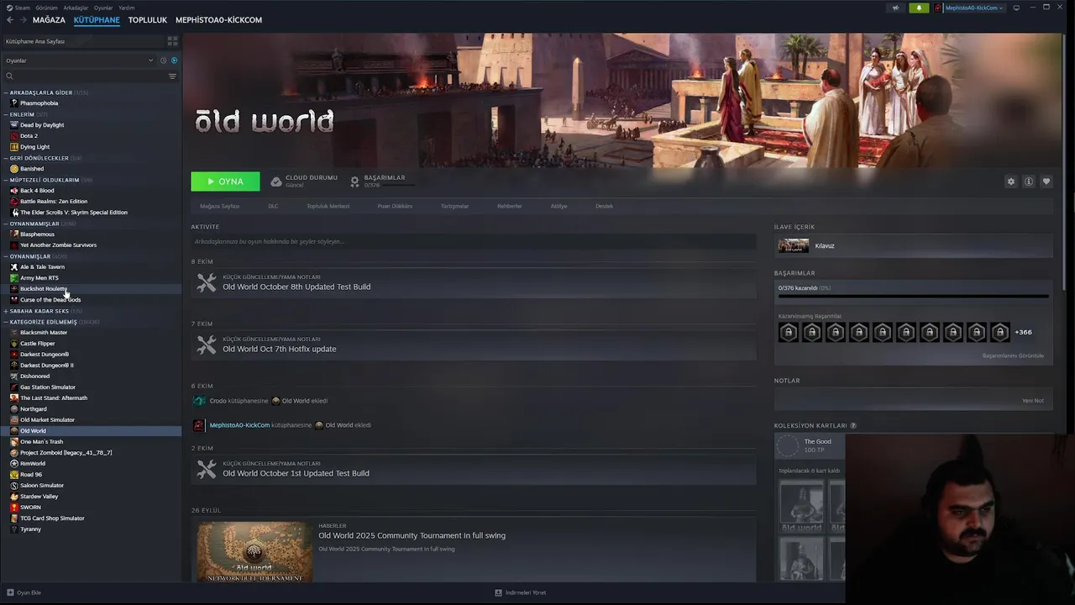Open the Community Tournament news thumbnail
1075x605 pixels.
pos(254,552)
